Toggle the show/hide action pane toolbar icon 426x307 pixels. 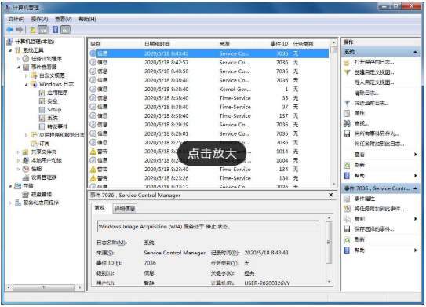coord(65,29)
